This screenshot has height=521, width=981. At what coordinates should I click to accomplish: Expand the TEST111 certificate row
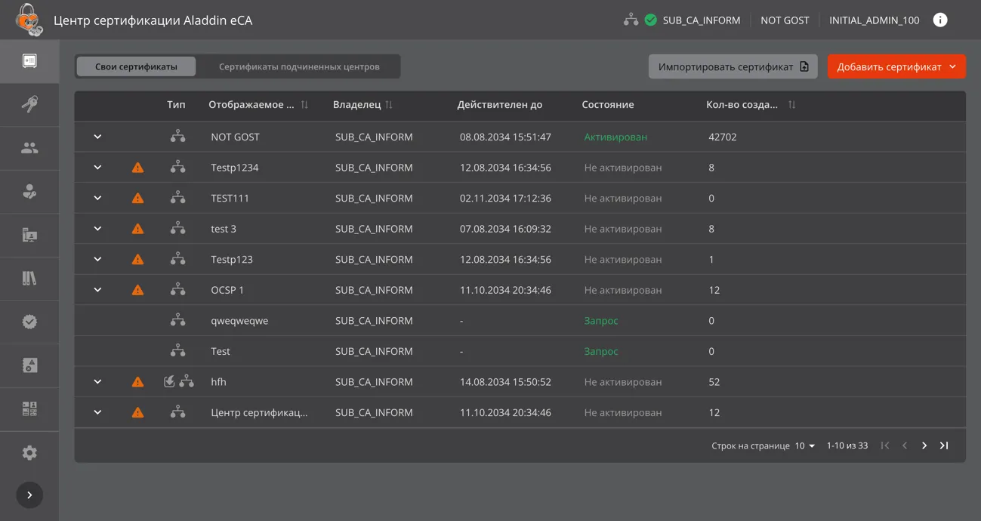(x=97, y=198)
